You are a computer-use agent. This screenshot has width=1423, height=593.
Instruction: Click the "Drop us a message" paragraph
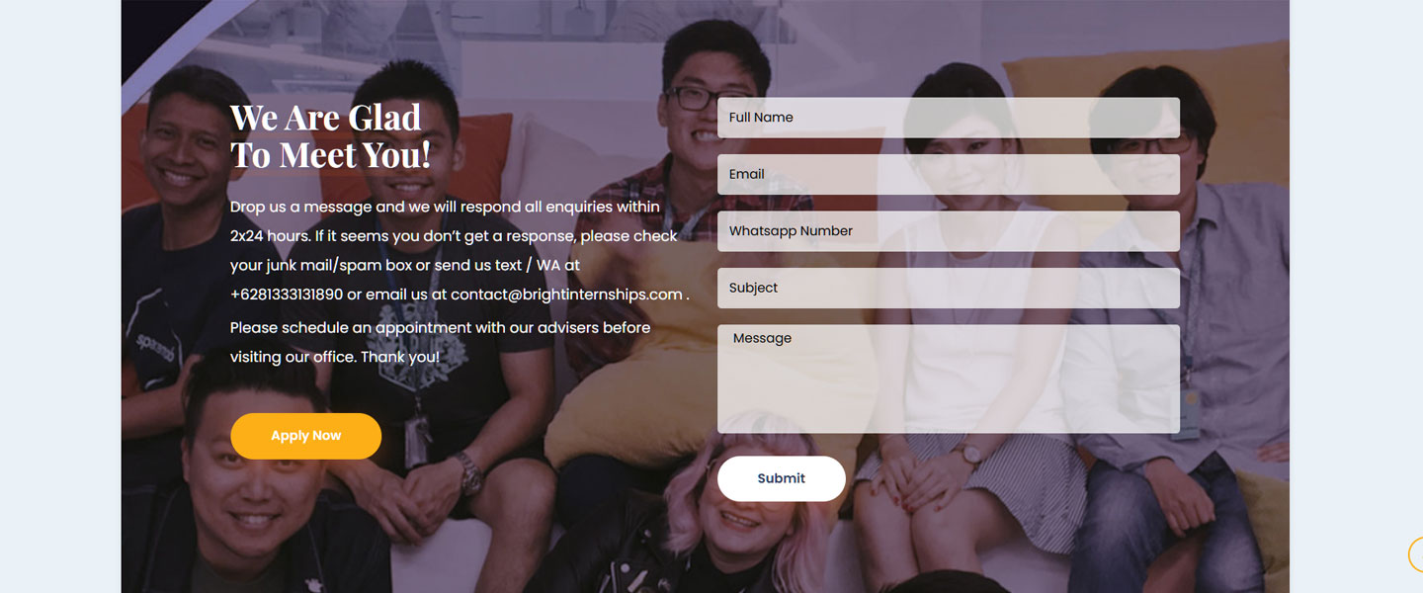click(x=459, y=251)
